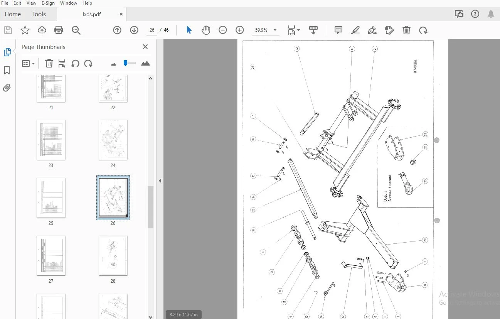
Task: Click the Save file icon
Action: [8, 30]
